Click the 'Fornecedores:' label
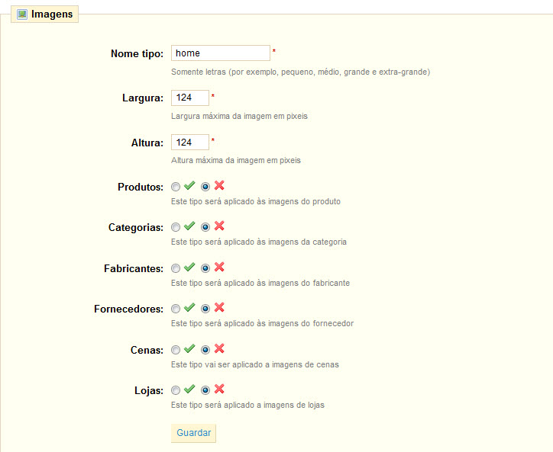 click(129, 309)
